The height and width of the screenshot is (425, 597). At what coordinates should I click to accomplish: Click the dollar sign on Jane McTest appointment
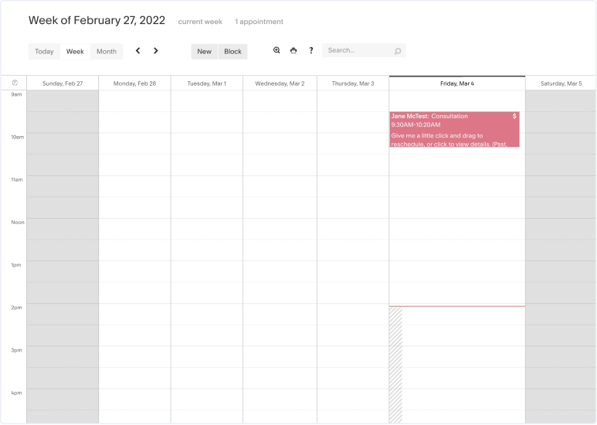(514, 116)
